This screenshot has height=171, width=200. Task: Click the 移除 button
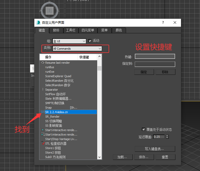point(165,72)
